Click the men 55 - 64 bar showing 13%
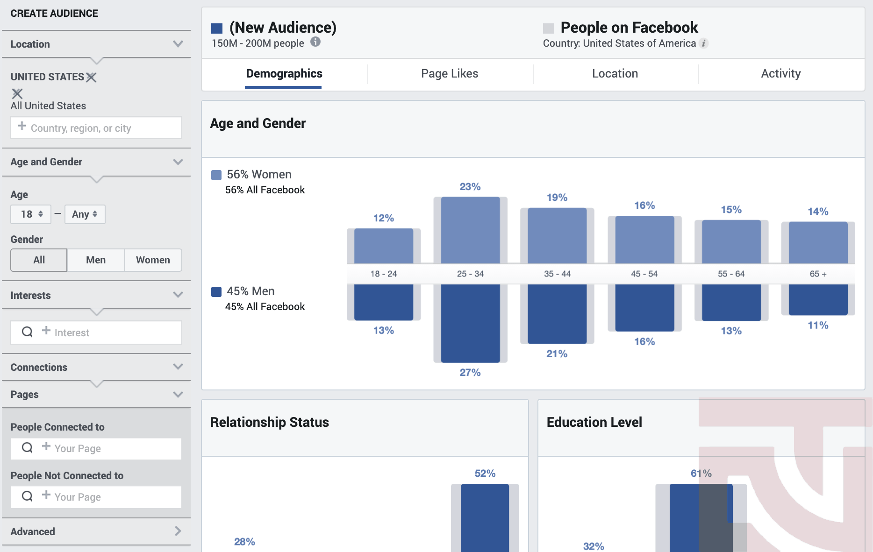The image size is (873, 552). pyautogui.click(x=731, y=302)
